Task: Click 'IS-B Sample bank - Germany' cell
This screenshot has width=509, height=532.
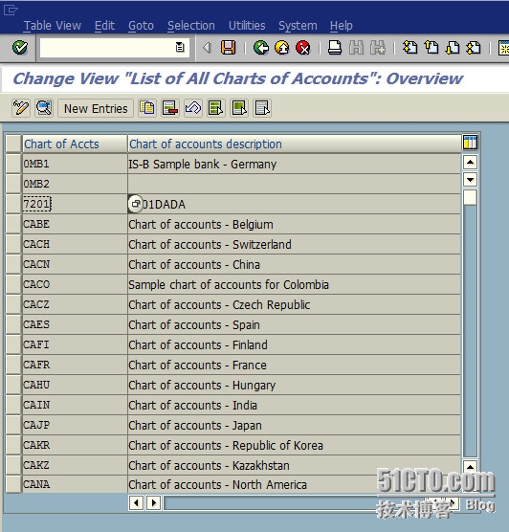Action: click(294, 164)
